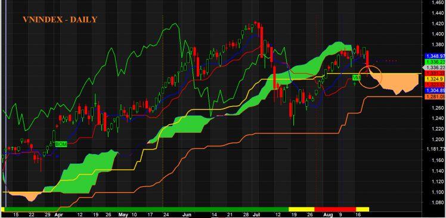Click the 1,400 gridline label on price scale

pos(438,34)
